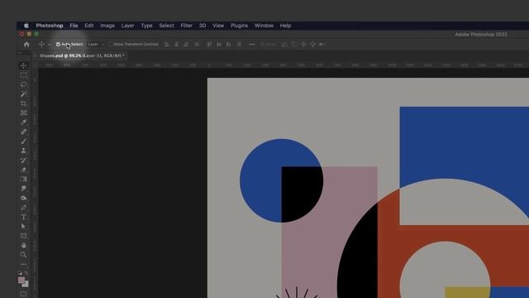Select the Shapes.psd document tab
The width and height of the screenshot is (529, 298).
click(x=82, y=55)
